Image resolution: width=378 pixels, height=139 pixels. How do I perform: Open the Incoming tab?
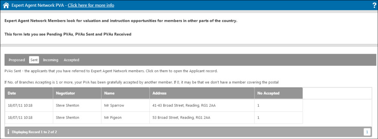(51, 60)
